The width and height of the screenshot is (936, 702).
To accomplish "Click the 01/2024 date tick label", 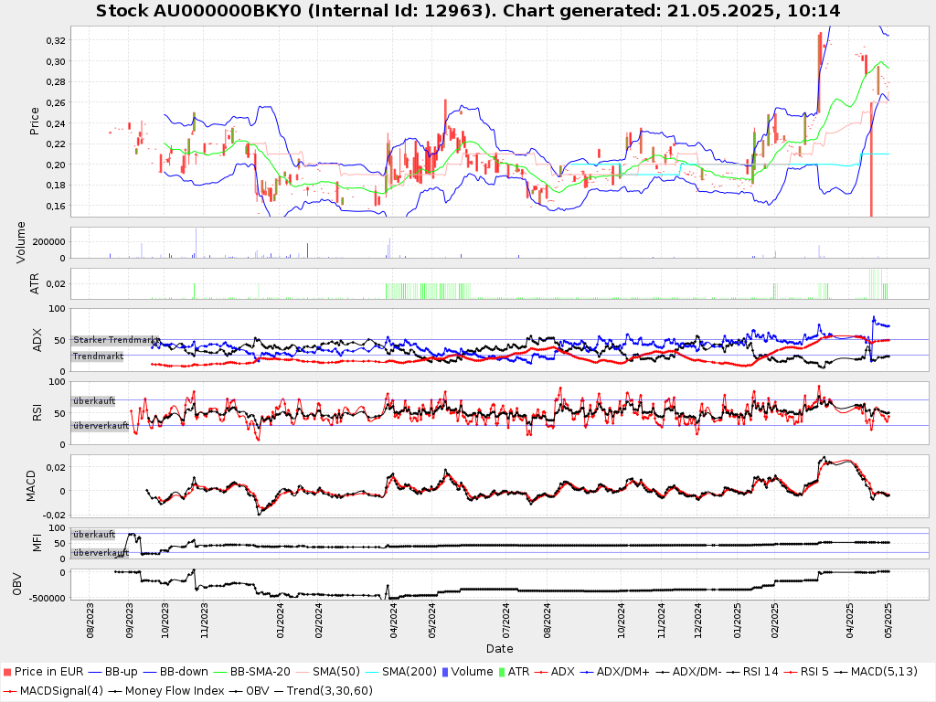I will (280, 621).
